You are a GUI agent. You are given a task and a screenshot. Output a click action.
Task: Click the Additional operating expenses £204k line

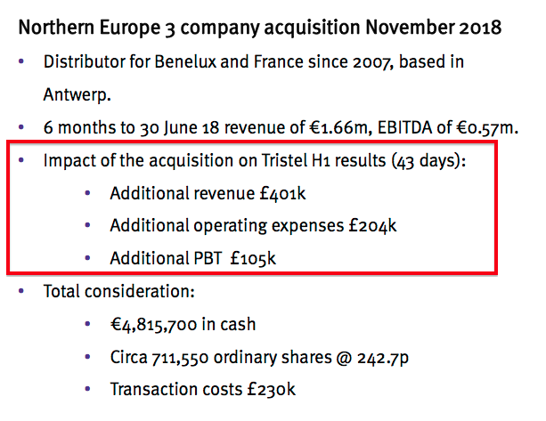[x=253, y=226]
